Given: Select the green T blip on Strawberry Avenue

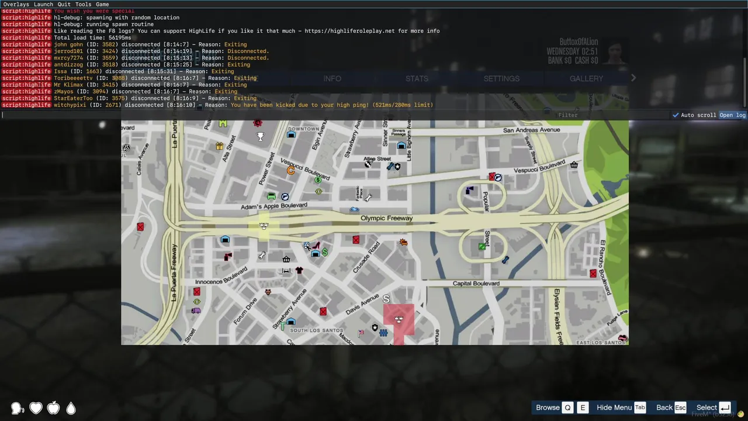Looking at the screenshot, I should pyautogui.click(x=282, y=325).
